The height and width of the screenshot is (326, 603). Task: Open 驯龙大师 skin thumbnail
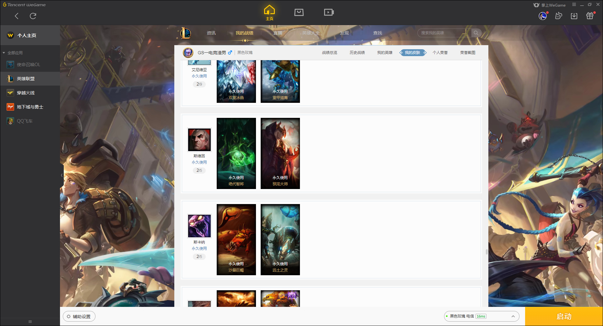(x=280, y=153)
